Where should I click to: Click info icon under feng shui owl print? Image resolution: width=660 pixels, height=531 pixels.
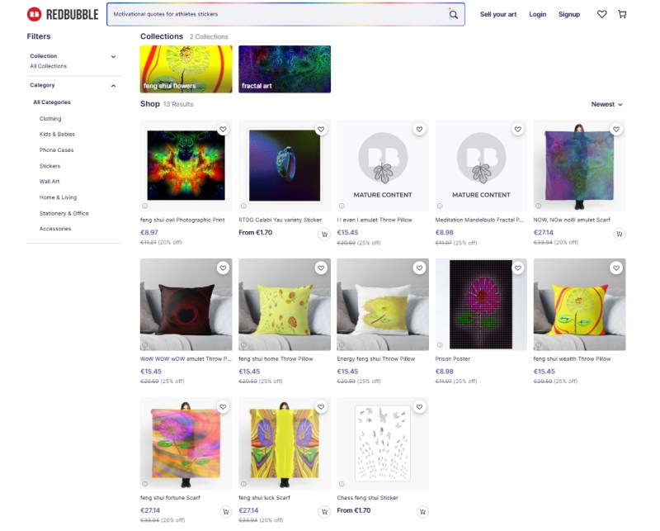click(x=145, y=206)
